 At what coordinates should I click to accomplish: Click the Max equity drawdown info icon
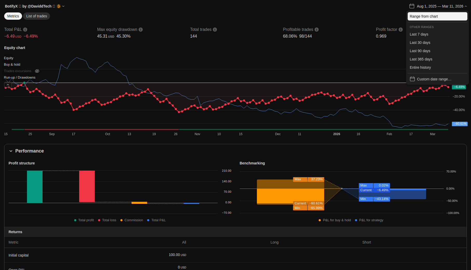[x=141, y=30]
